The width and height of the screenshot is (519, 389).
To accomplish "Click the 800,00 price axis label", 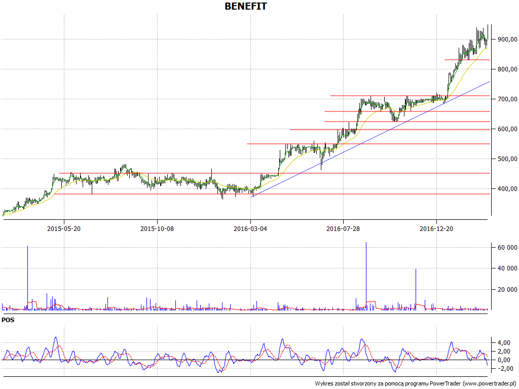I will click(x=507, y=69).
